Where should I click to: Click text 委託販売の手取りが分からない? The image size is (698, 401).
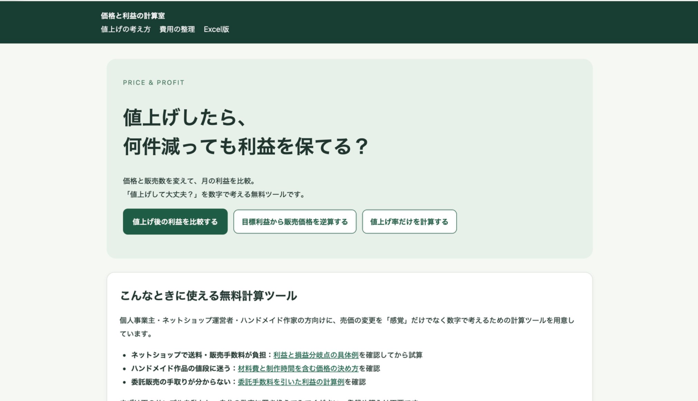coord(181,382)
